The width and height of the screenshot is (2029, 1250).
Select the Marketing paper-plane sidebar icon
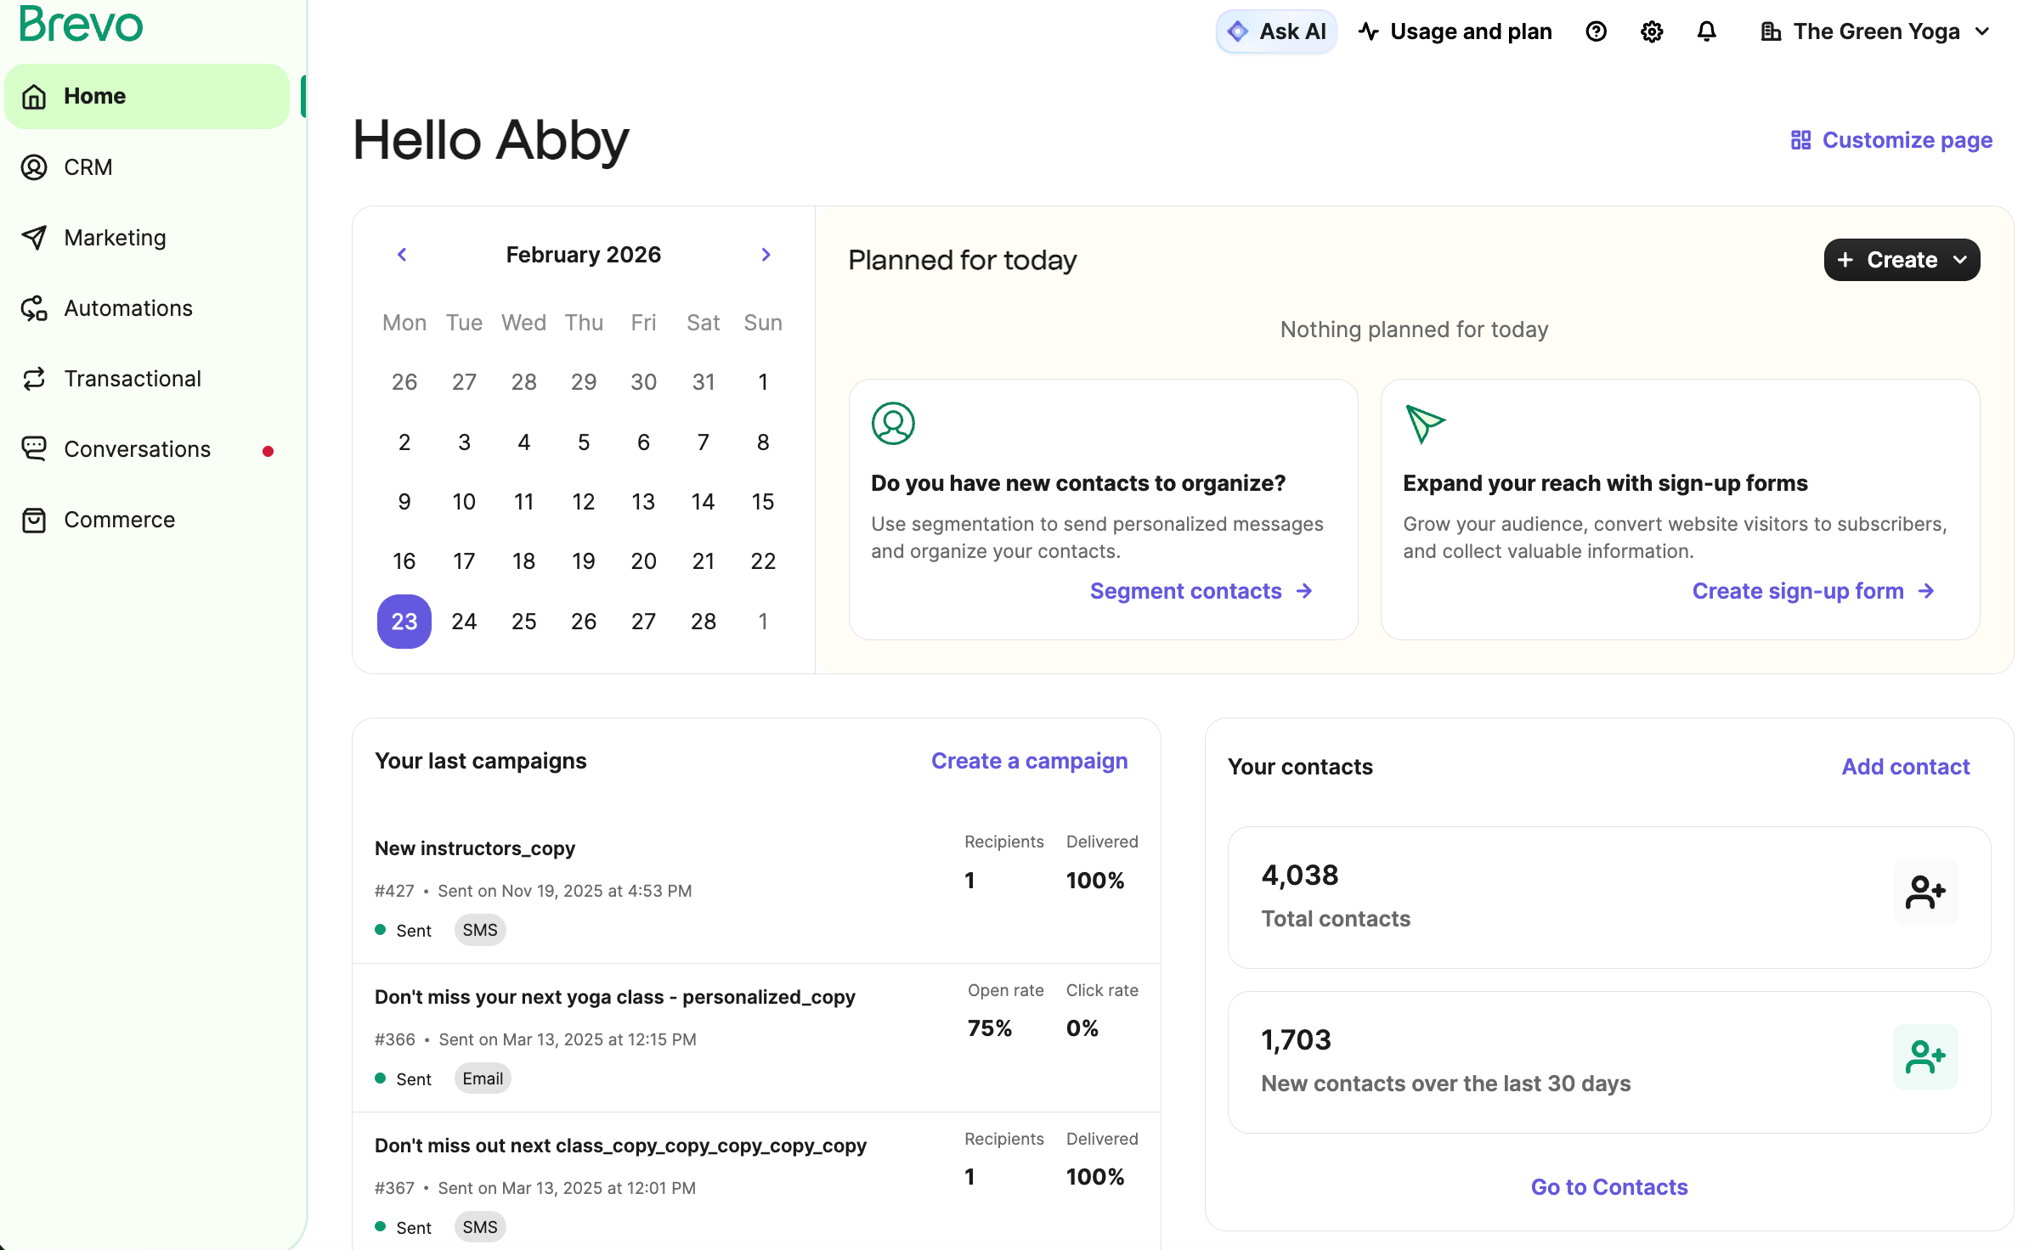(34, 238)
